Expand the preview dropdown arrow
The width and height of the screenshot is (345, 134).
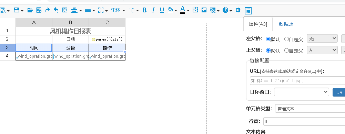point(8,11)
